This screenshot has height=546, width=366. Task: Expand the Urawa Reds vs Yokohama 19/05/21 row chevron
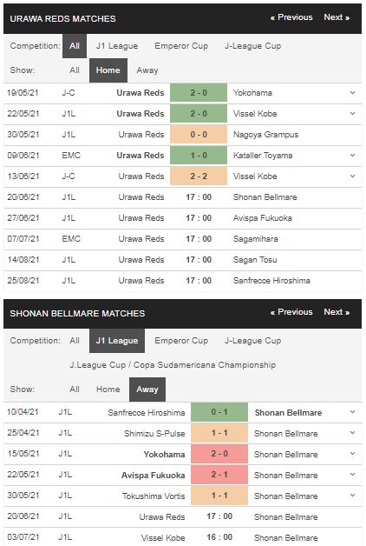tap(352, 93)
